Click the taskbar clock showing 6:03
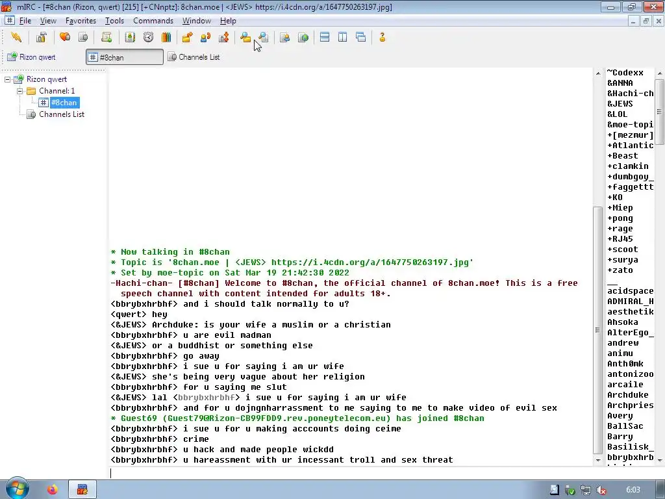 [633, 490]
